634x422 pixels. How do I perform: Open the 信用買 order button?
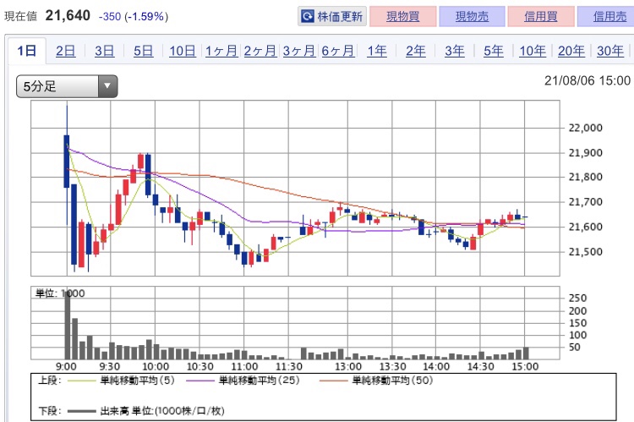point(541,17)
